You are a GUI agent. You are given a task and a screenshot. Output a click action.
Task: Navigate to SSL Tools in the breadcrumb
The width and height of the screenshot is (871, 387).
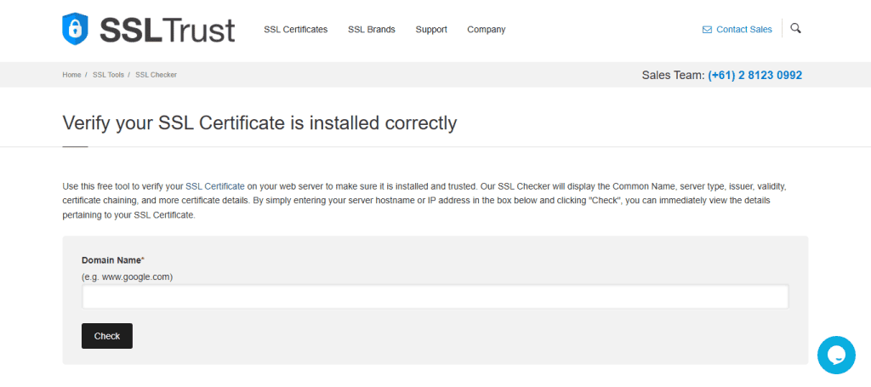tap(108, 75)
